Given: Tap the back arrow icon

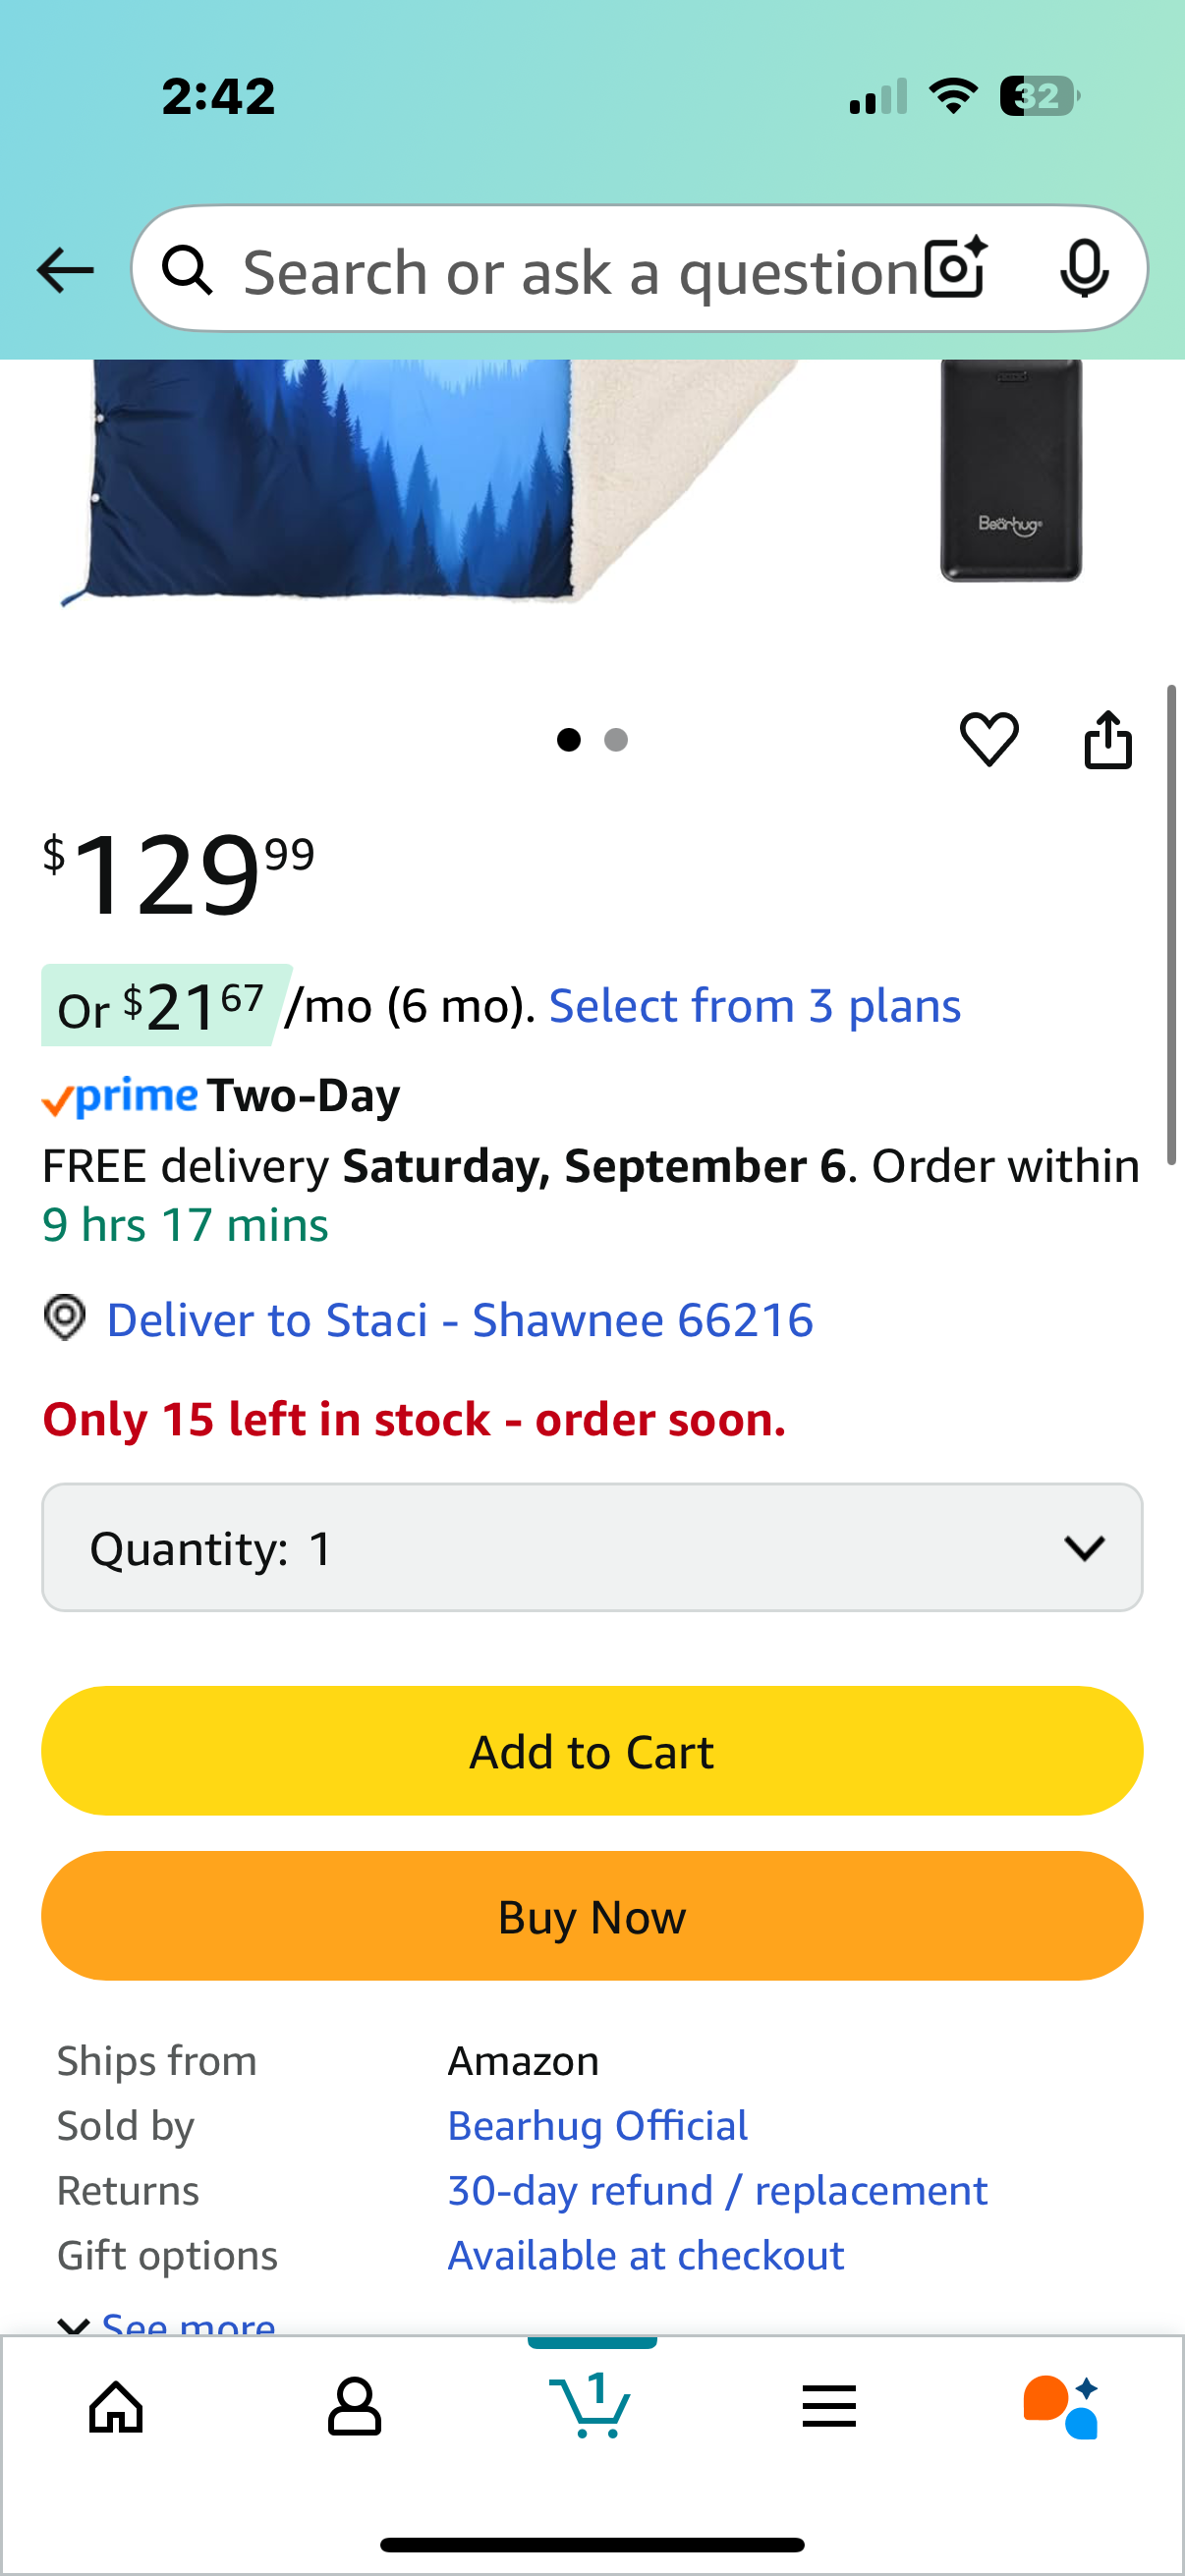Looking at the screenshot, I should point(65,270).
